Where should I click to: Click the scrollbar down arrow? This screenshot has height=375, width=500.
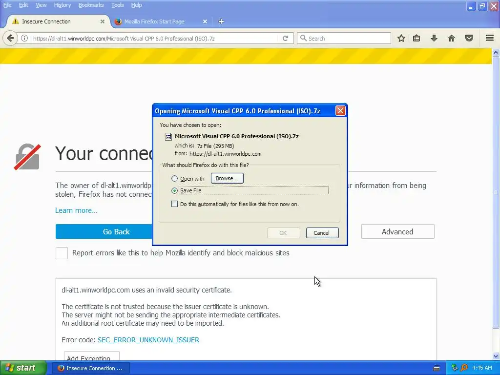click(496, 356)
